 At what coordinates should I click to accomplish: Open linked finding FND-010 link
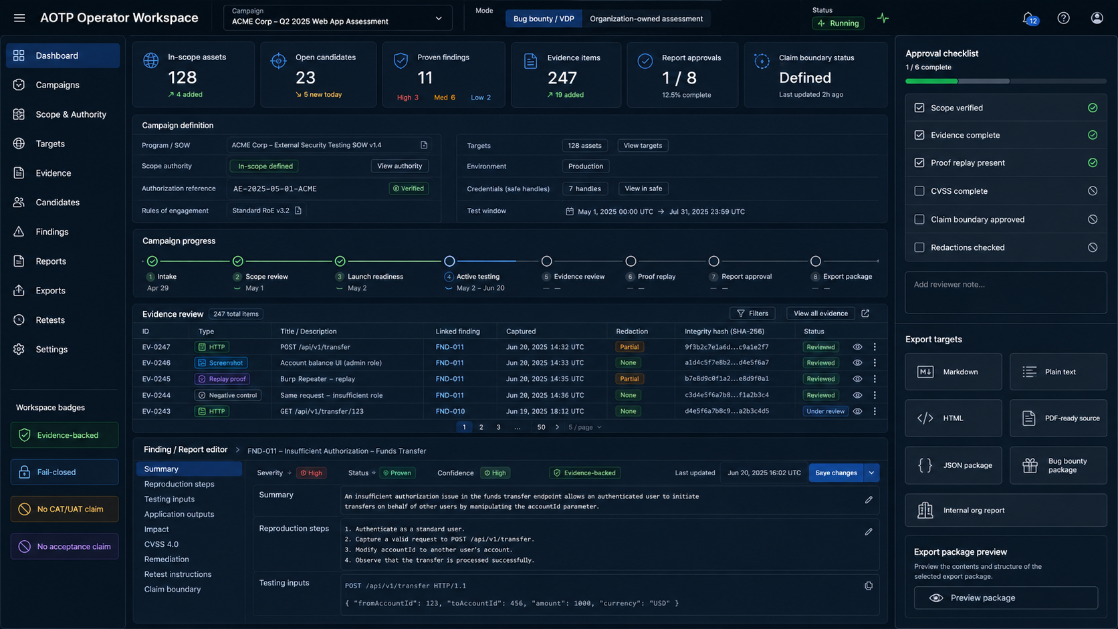(x=450, y=411)
